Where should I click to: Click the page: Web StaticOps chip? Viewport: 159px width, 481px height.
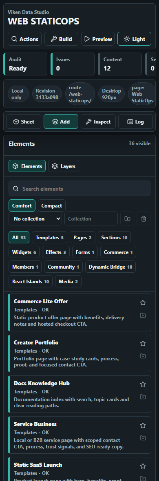142,94
